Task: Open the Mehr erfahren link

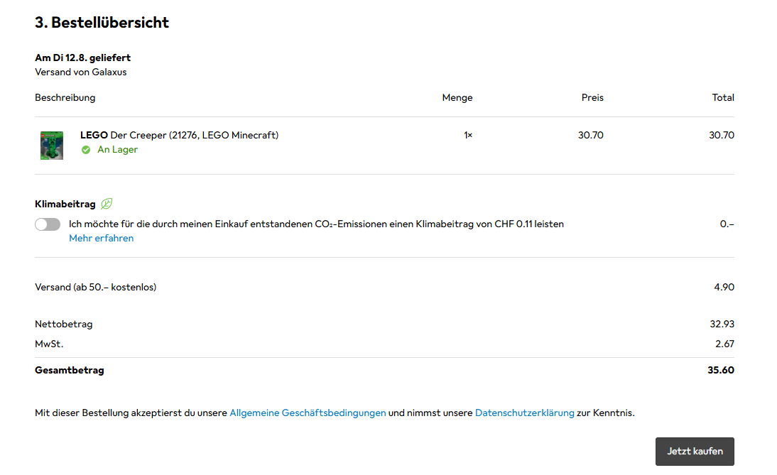Action: click(x=101, y=239)
